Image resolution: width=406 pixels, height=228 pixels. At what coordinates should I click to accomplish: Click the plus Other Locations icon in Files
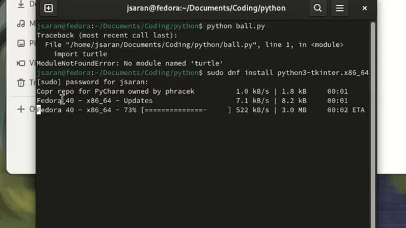click(x=21, y=110)
